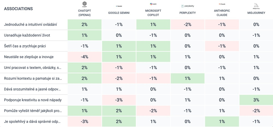Click the PERPLEXITY column heading
Screen dimensions: 273x127
point(188,13)
